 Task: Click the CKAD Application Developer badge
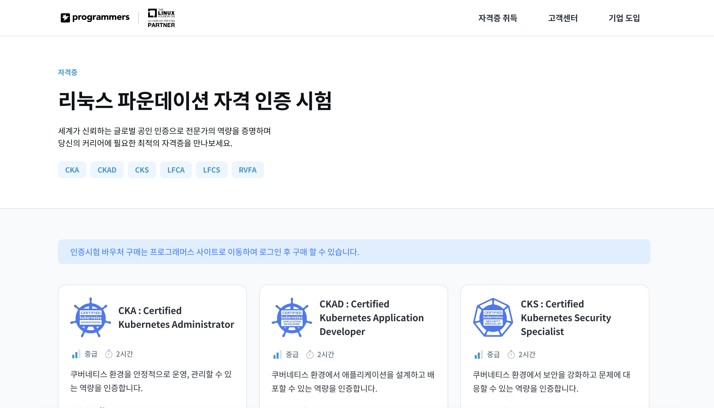pos(292,317)
